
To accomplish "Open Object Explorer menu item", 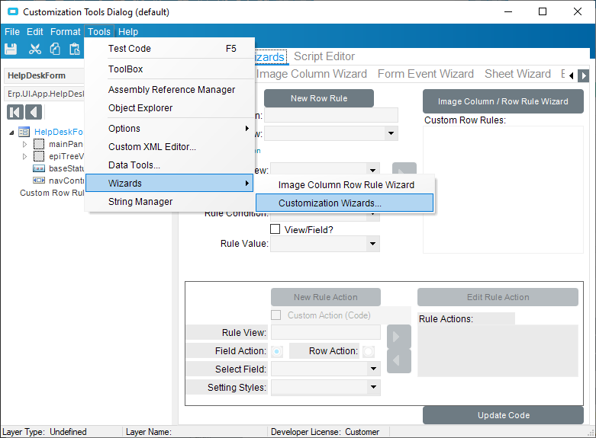I will click(170, 108).
